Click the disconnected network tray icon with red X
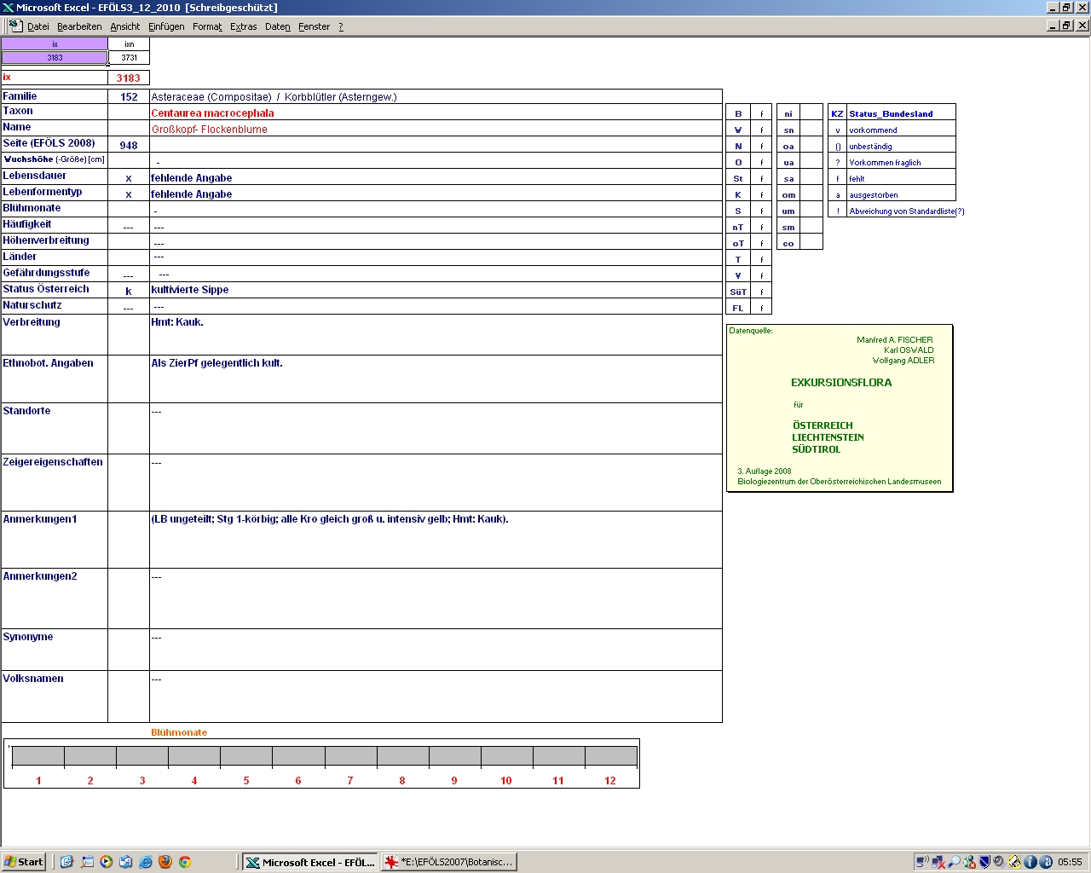The image size is (1091, 873). [938, 862]
